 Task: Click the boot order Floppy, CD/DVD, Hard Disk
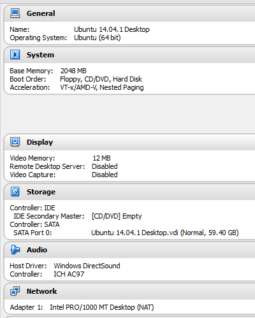point(101,79)
